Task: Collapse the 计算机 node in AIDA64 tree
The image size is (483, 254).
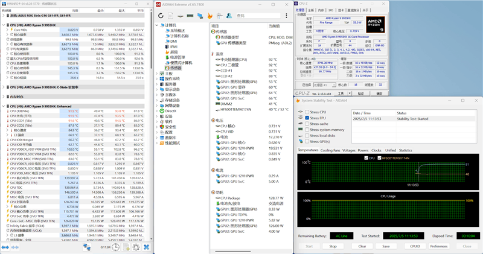Action: tap(157, 25)
